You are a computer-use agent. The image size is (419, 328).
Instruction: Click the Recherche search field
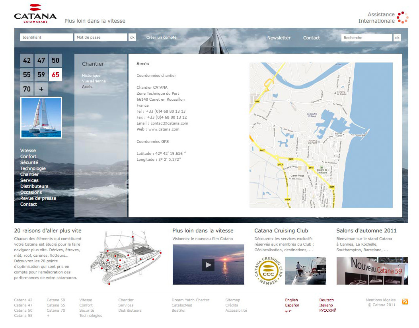coord(366,38)
